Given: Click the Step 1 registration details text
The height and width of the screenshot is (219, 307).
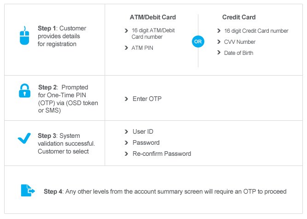Looking at the screenshot, I should click(62, 36).
